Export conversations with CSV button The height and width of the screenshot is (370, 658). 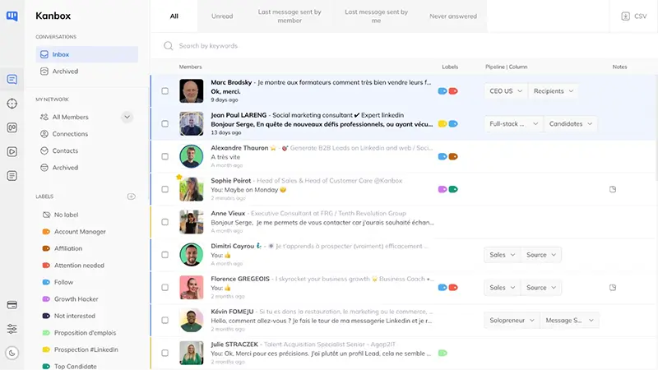click(634, 16)
